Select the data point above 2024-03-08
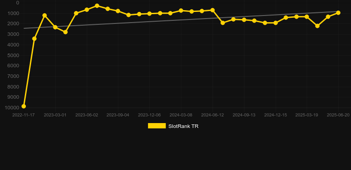Screen dimensions: 351x170 (181, 11)
